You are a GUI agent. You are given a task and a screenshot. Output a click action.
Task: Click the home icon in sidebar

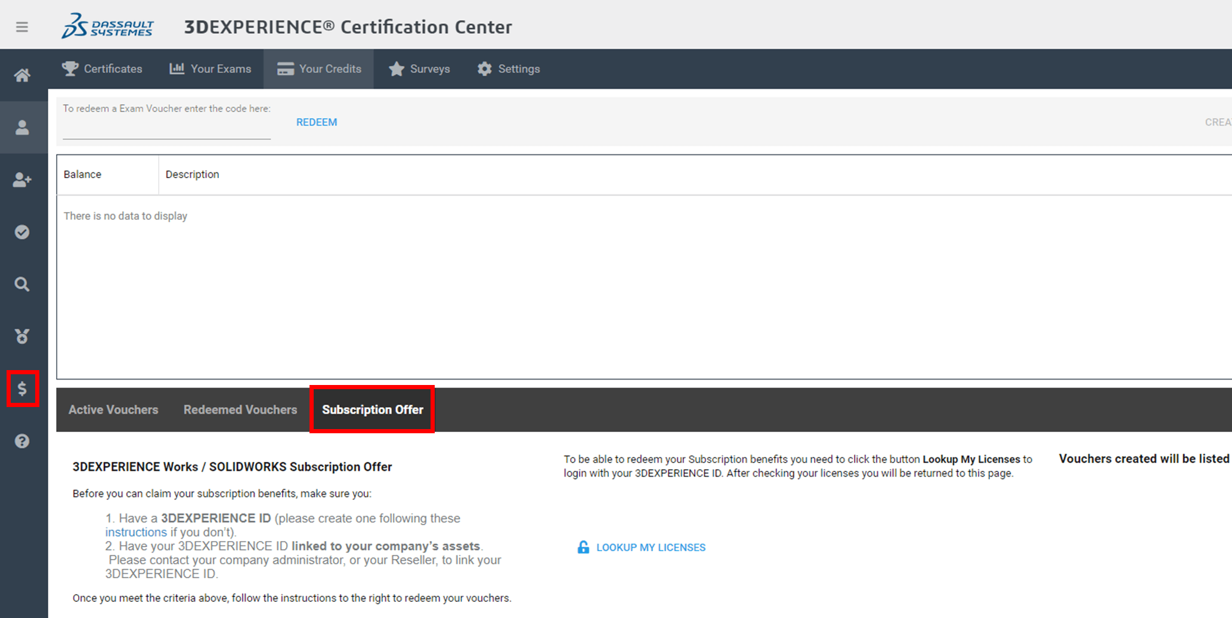pyautogui.click(x=22, y=75)
